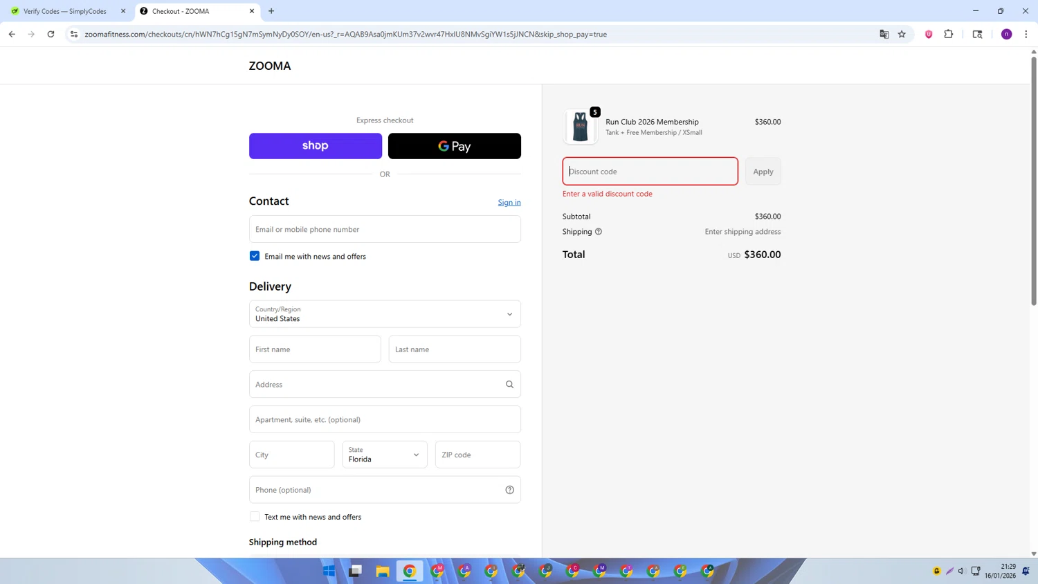The width and height of the screenshot is (1038, 584).
Task: Open the display icon in the system tray
Action: [976, 571]
